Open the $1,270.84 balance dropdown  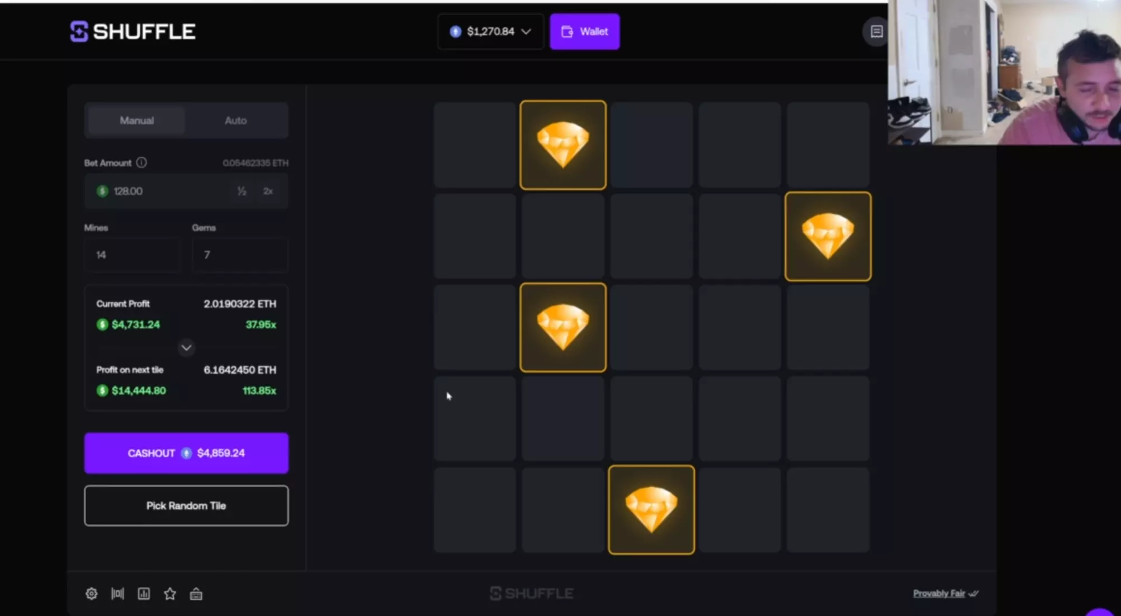pos(490,32)
